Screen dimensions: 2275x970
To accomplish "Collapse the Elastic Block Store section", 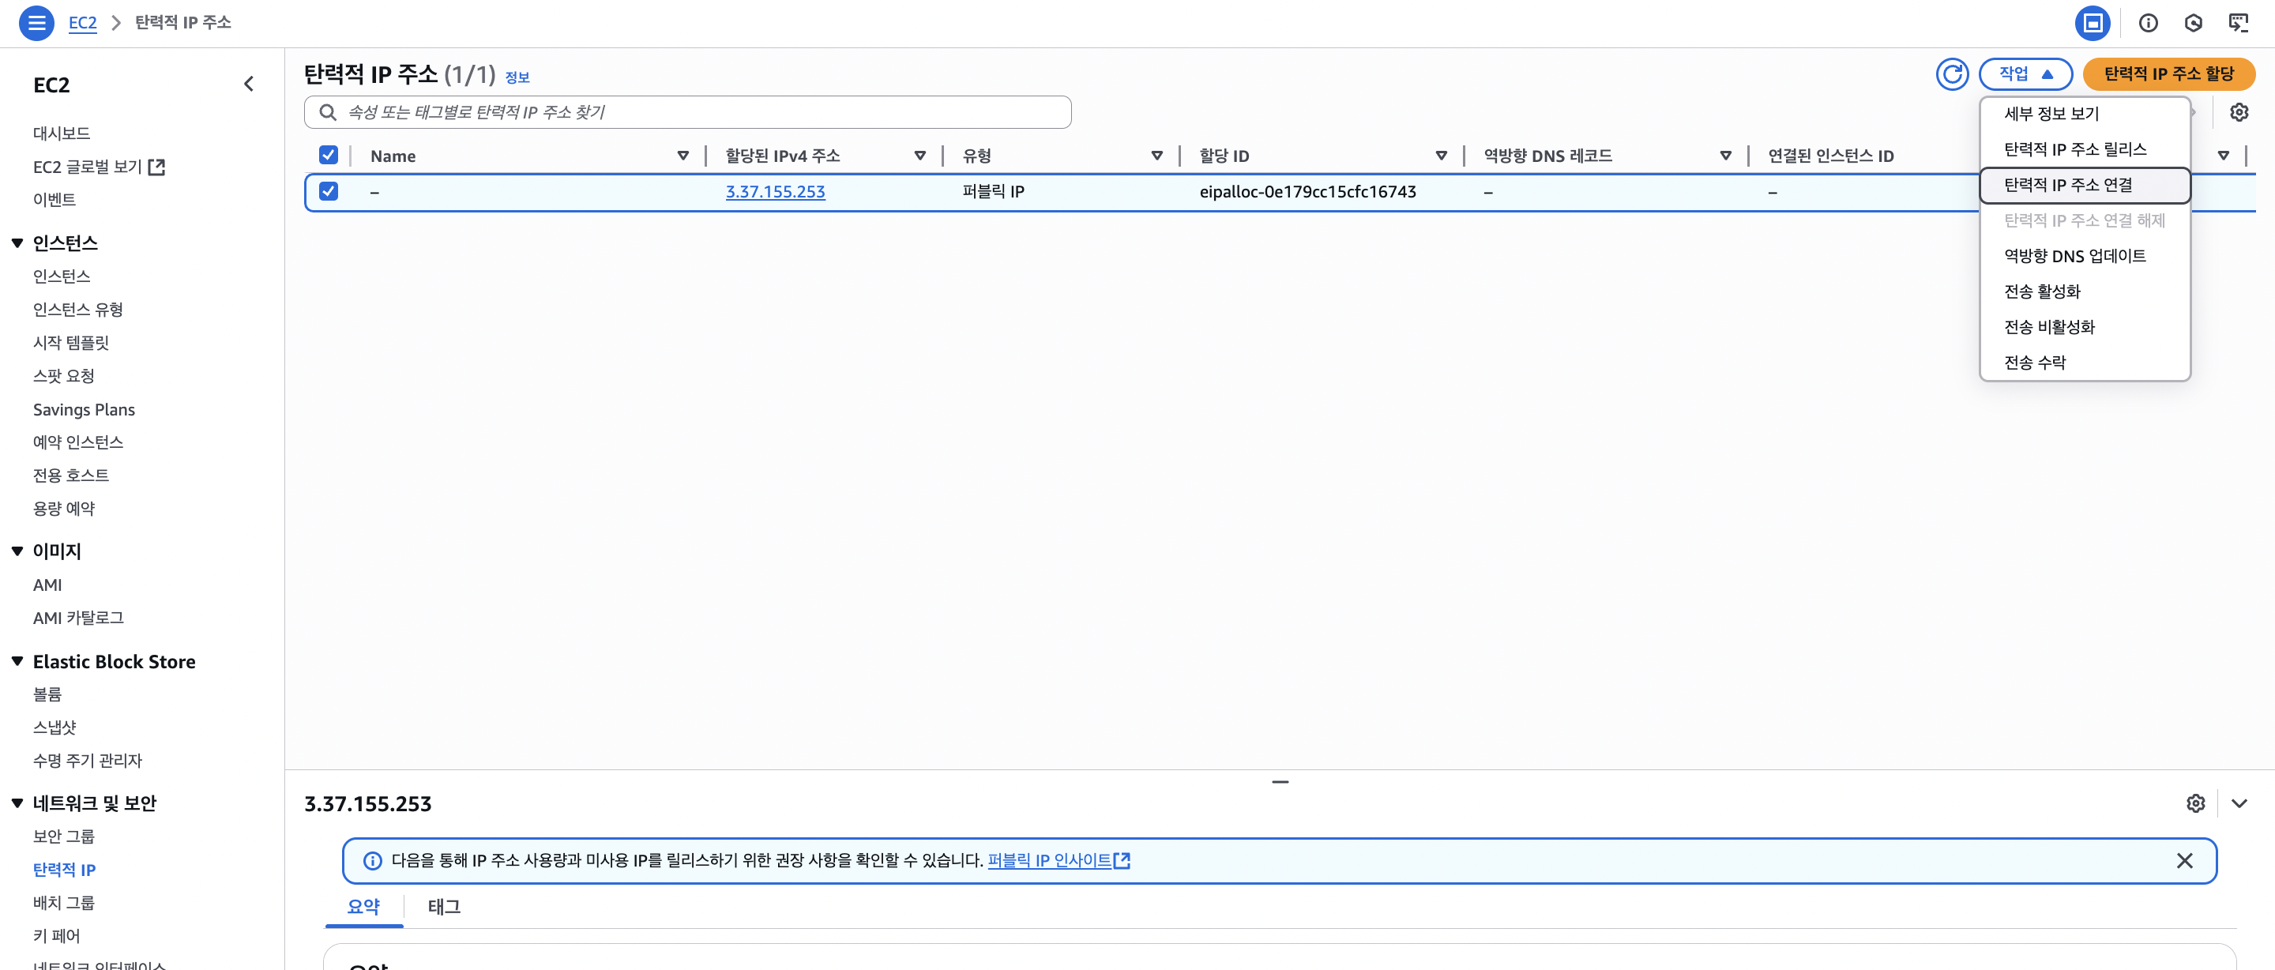I will (x=17, y=662).
